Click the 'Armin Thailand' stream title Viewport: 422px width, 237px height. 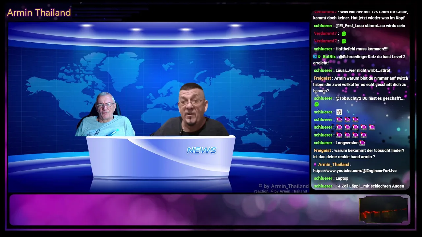(x=39, y=13)
